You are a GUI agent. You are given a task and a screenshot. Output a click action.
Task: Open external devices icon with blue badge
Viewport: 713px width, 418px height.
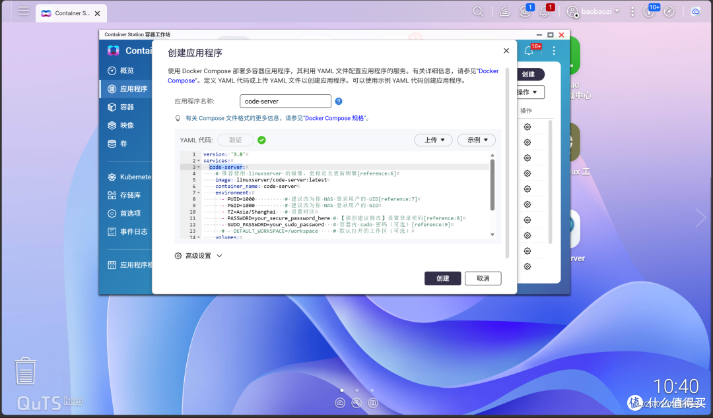click(526, 11)
